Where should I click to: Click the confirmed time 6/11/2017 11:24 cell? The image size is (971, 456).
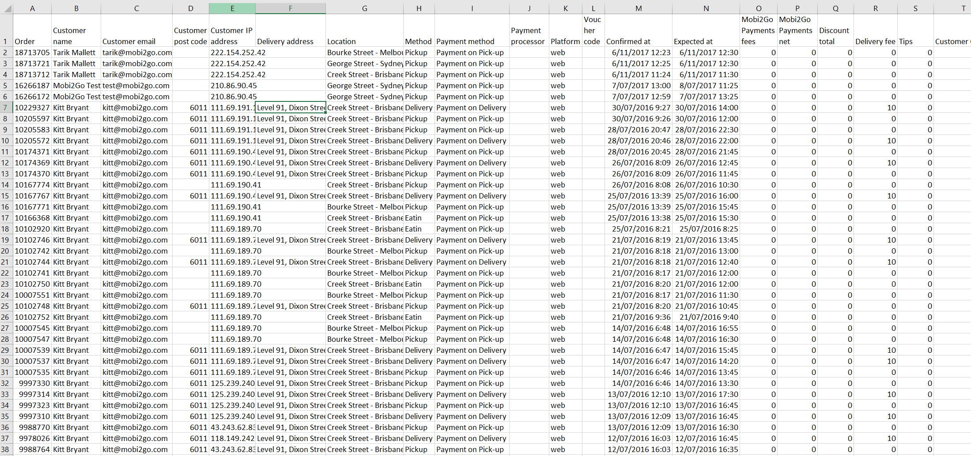[638, 75]
